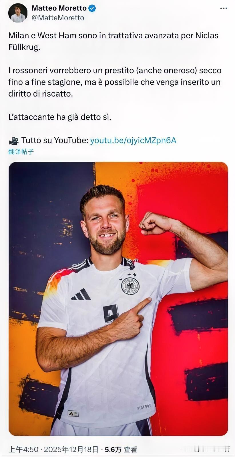The width and height of the screenshot is (235, 457).
Task: Open the three-dot more options menu
Action: [x=224, y=9]
